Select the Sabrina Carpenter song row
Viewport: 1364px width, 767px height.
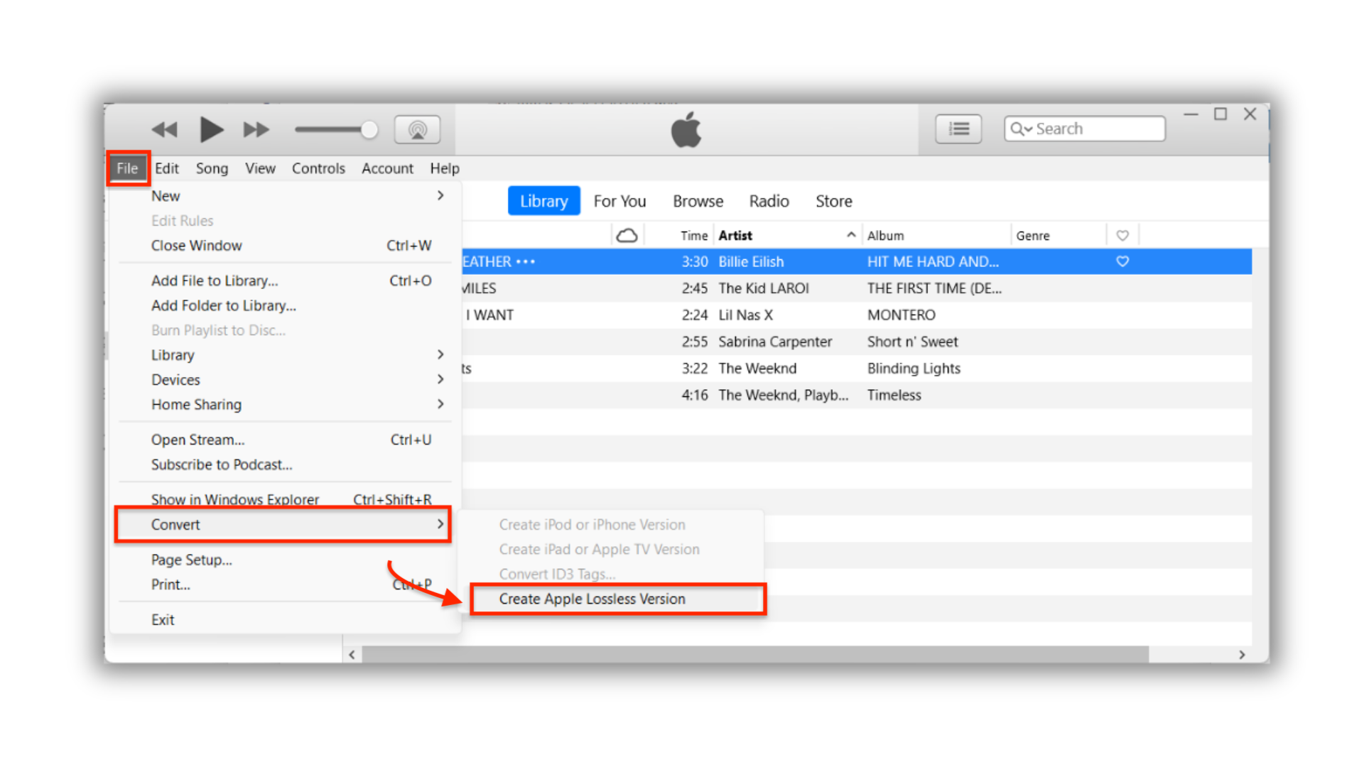coord(857,342)
